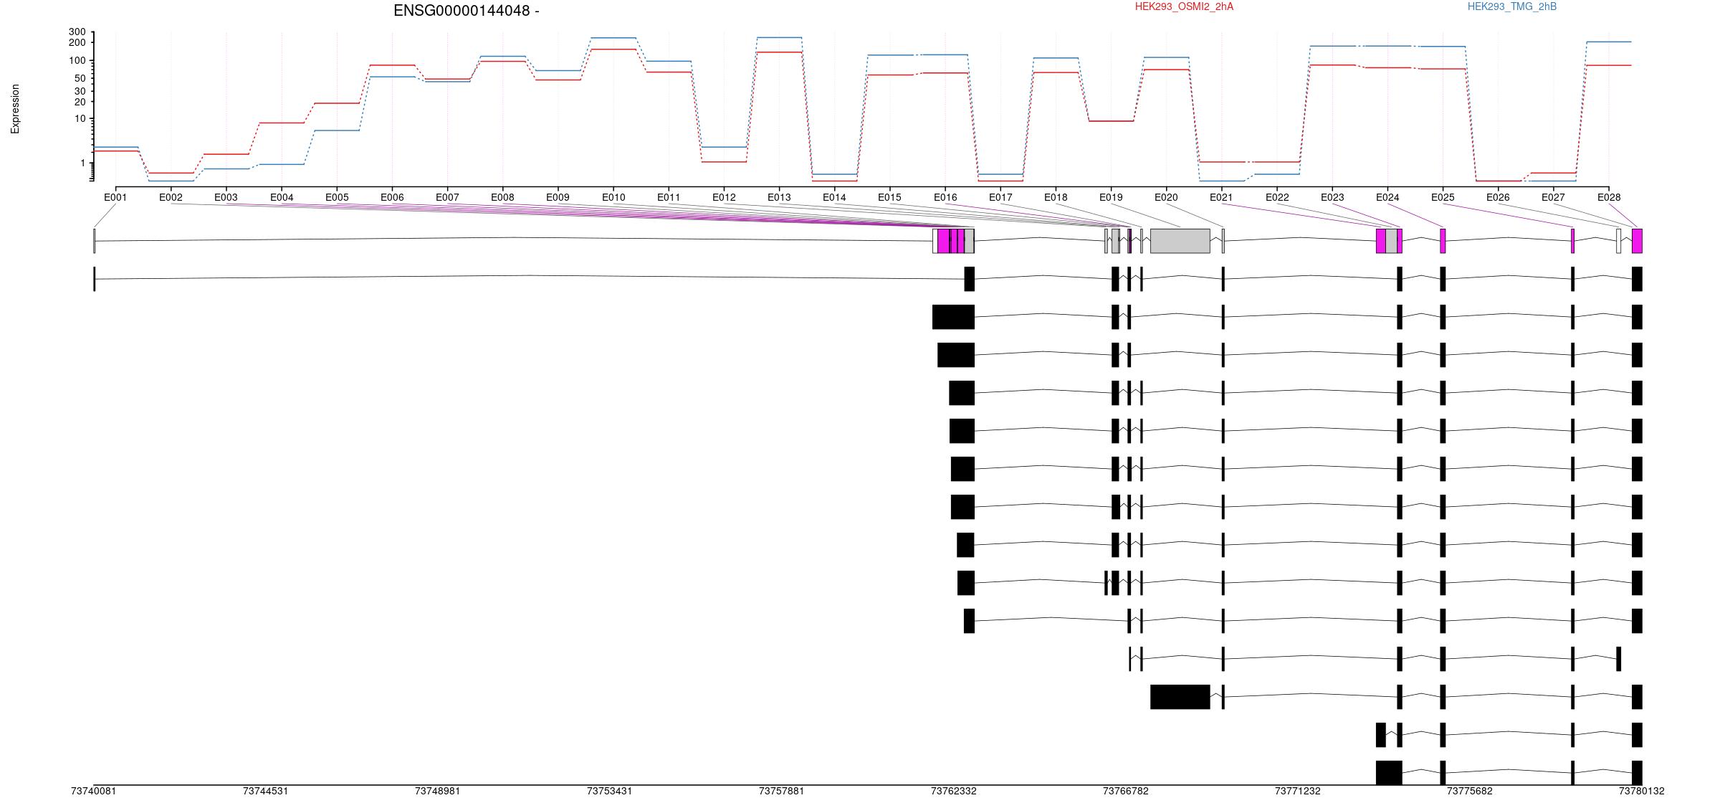Click the Expression y-axis label
The height and width of the screenshot is (803, 1720).
tap(15, 109)
